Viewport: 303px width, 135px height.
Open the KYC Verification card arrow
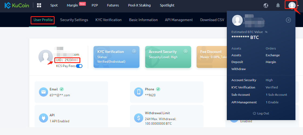tap(134, 51)
